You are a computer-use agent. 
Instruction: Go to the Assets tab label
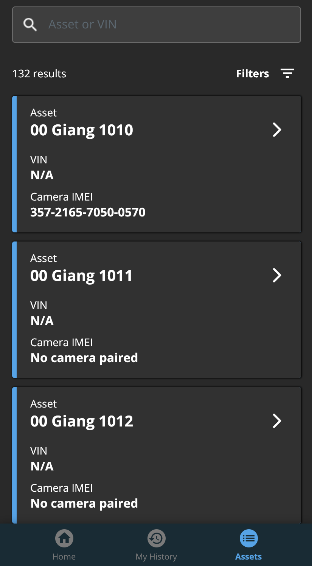[248, 557]
